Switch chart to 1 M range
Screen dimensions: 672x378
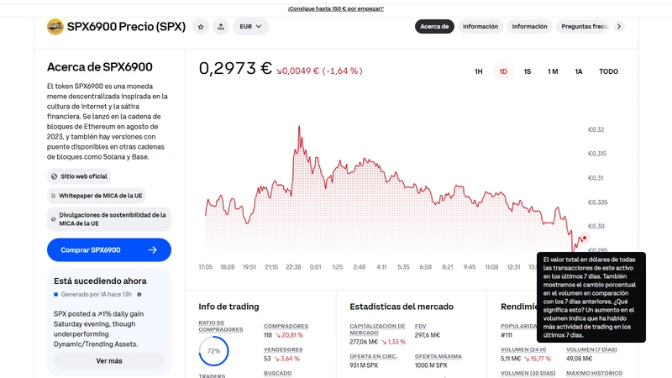553,71
